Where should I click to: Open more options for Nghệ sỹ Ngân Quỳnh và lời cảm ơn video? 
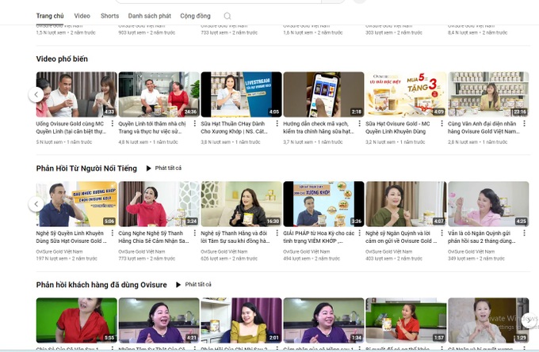[442, 233]
